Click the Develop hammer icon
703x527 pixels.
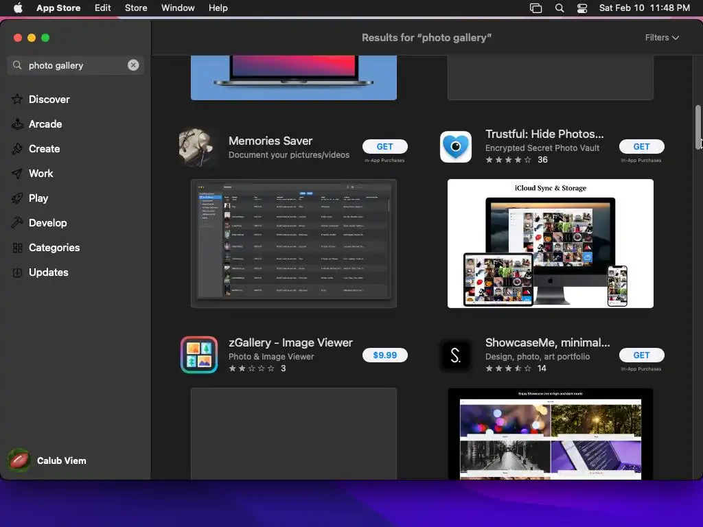[17, 223]
